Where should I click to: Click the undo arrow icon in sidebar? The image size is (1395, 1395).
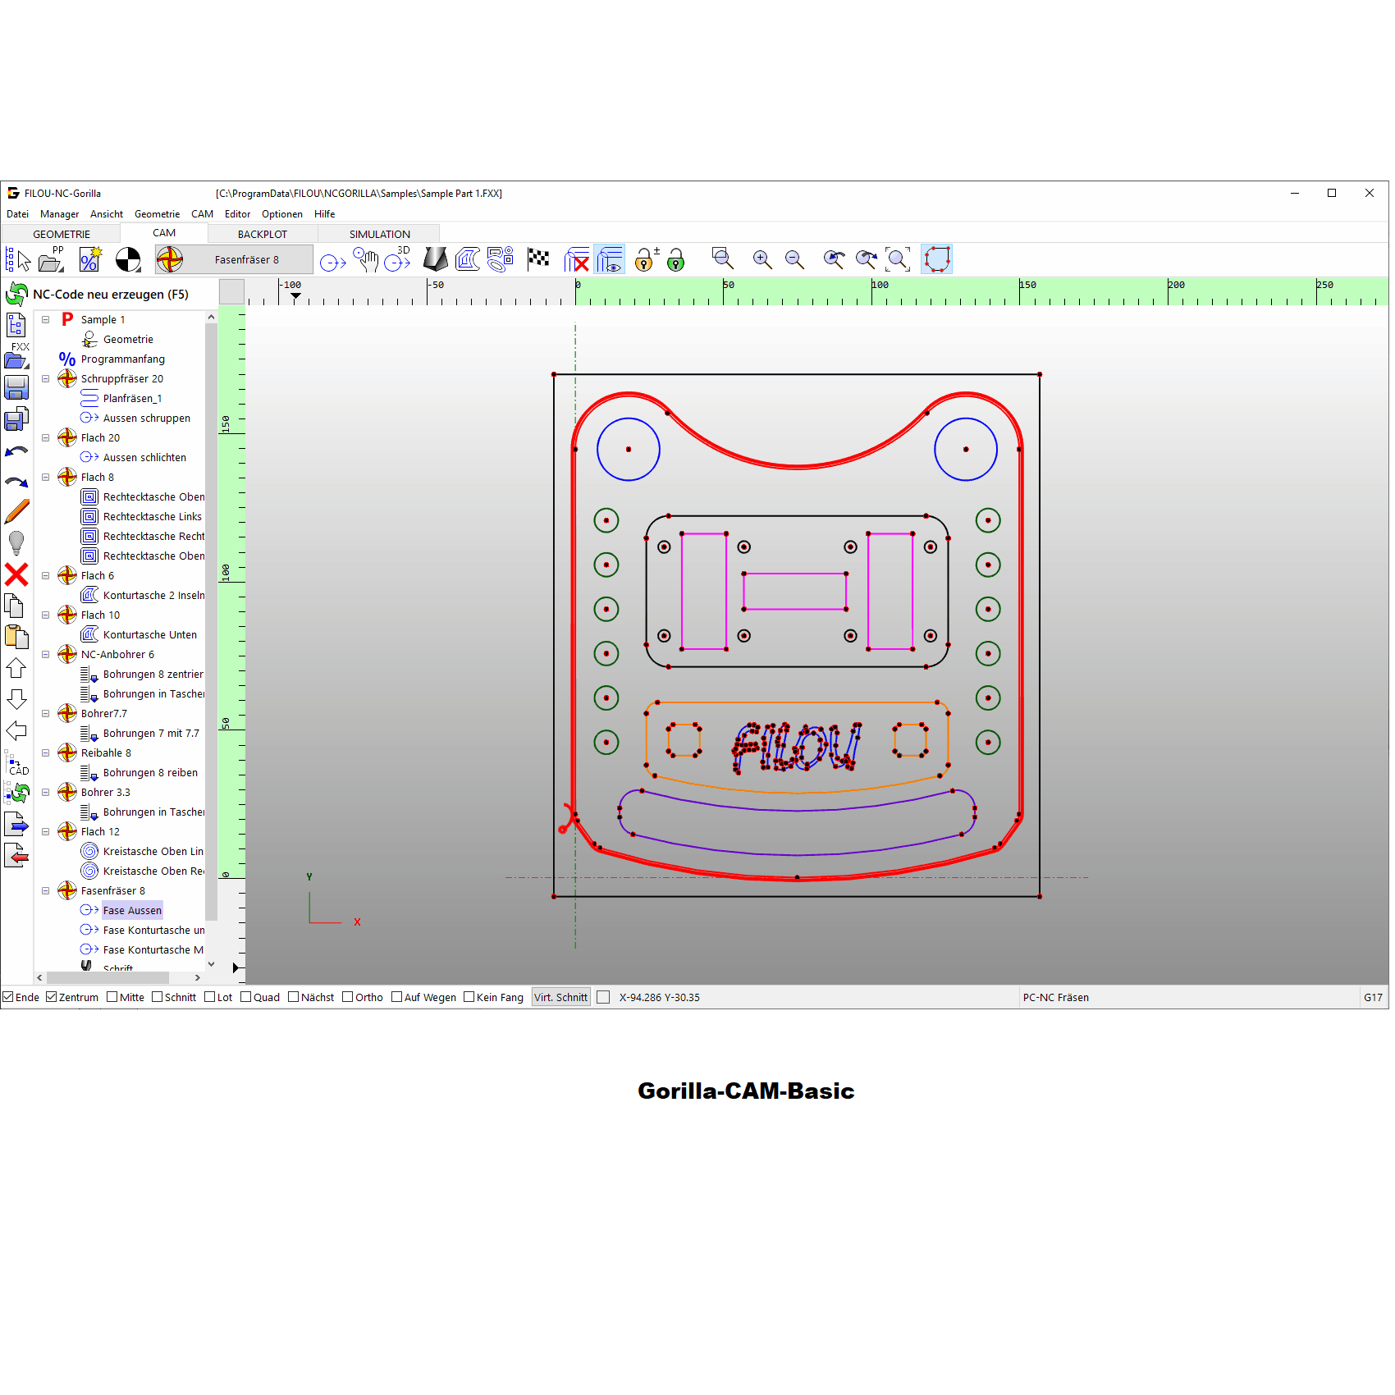tap(16, 451)
